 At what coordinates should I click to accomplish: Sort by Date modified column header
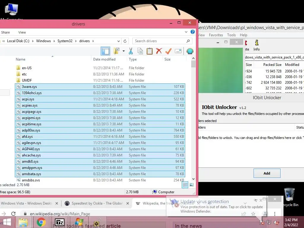[x=104, y=59]
